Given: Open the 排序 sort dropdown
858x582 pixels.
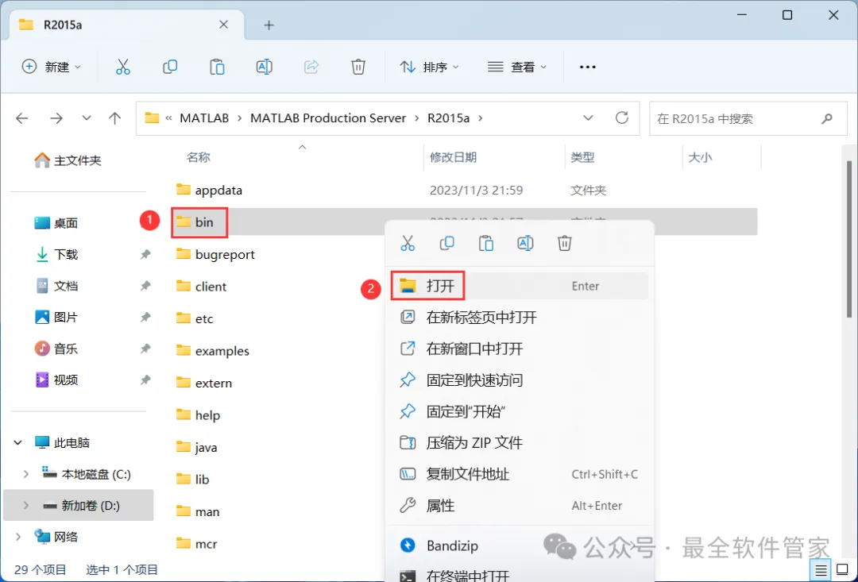Looking at the screenshot, I should (430, 67).
